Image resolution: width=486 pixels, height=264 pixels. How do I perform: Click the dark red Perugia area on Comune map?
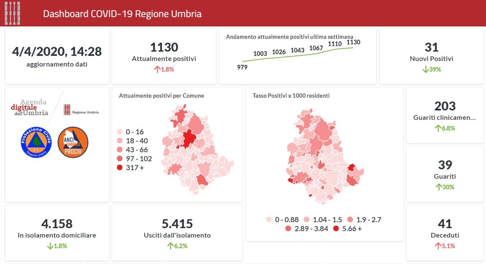pos(188,139)
